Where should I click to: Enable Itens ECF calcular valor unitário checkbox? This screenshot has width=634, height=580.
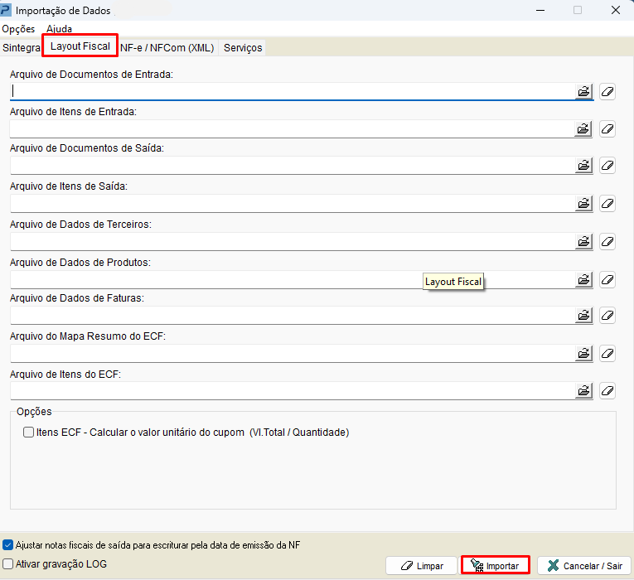coord(29,432)
